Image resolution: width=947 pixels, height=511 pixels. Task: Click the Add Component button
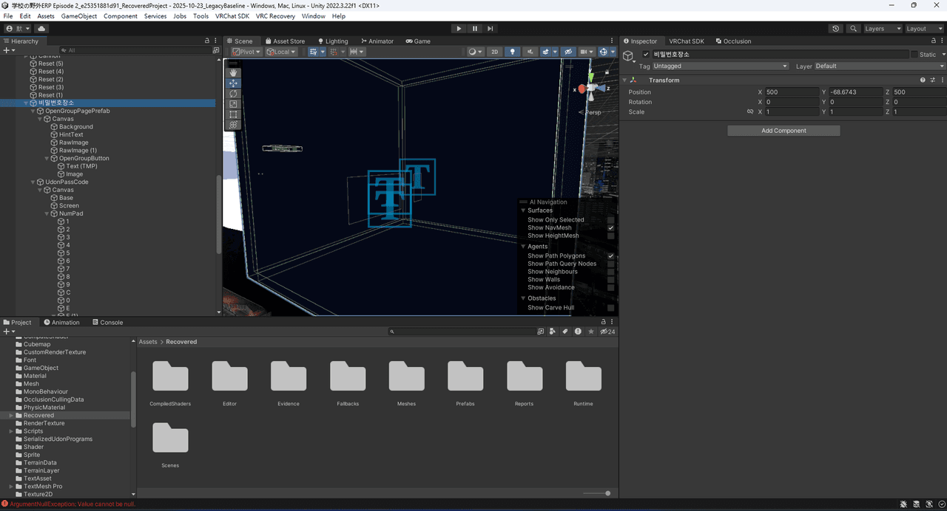[x=783, y=131]
